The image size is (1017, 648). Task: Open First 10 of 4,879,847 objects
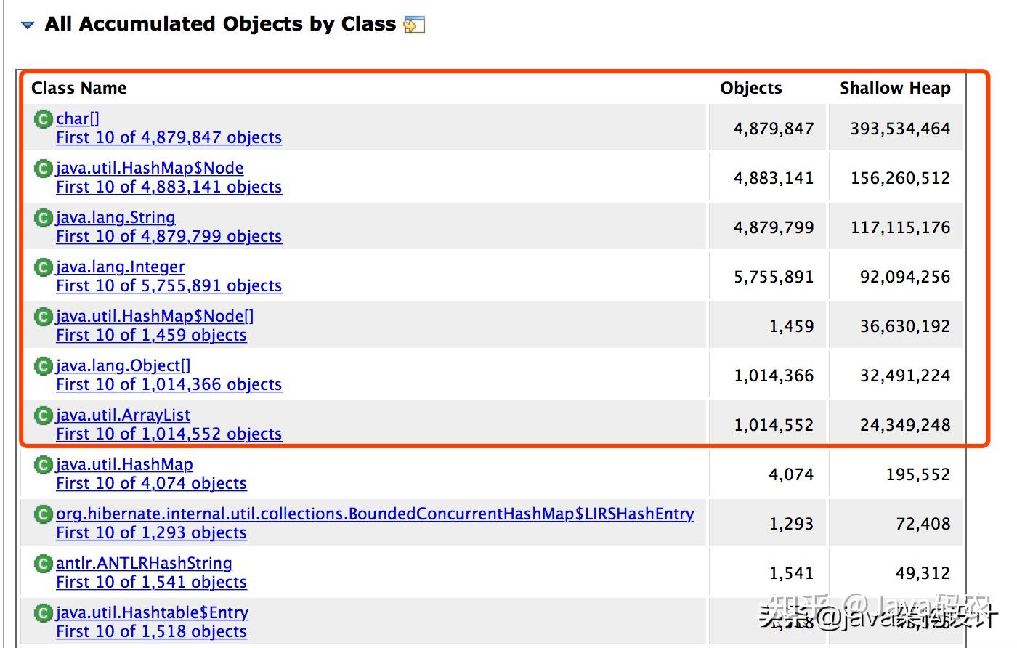point(169,137)
